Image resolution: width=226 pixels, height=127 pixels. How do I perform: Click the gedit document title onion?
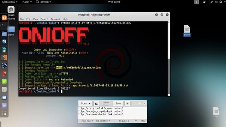click(106, 102)
